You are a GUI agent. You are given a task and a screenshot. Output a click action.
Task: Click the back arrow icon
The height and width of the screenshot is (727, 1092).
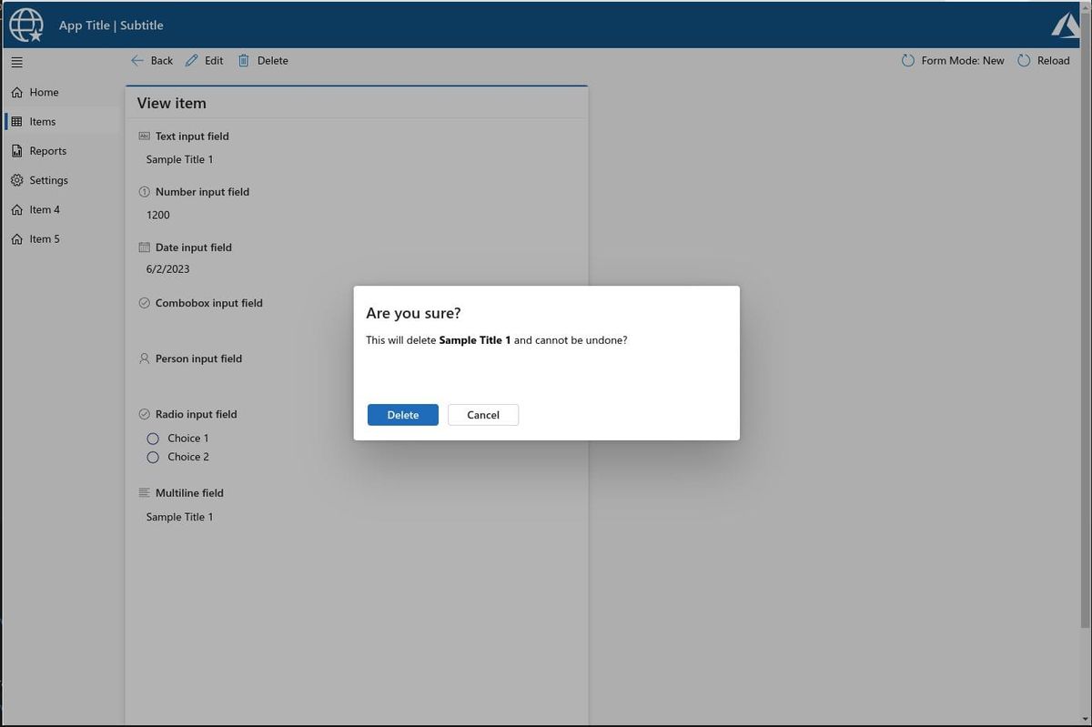coord(138,60)
